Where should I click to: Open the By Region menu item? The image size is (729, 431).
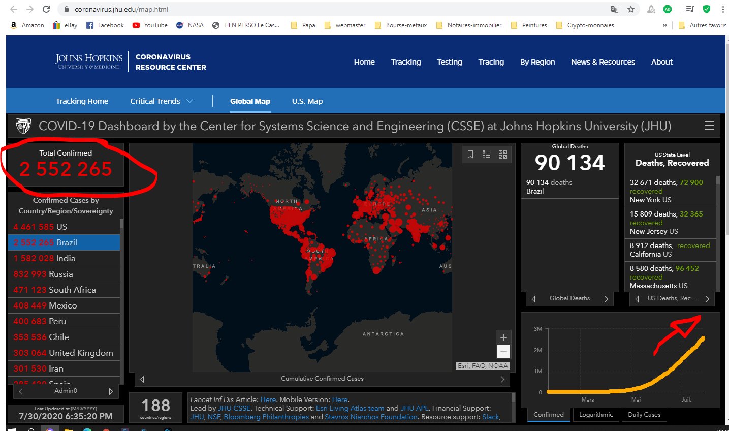tap(537, 62)
